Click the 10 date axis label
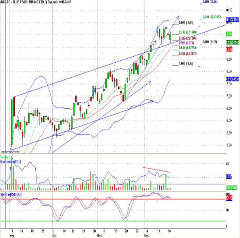This screenshot has height=238, width=240. [x=64, y=231]
